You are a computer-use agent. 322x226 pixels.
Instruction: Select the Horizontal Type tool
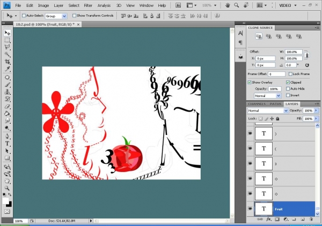pyautogui.click(x=7, y=144)
